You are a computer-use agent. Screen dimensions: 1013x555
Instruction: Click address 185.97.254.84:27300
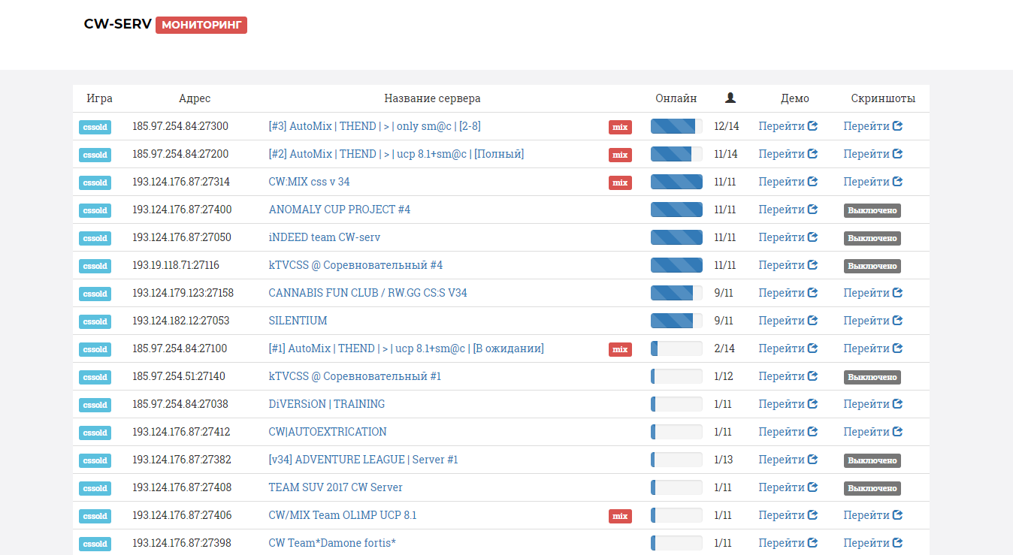tap(180, 126)
